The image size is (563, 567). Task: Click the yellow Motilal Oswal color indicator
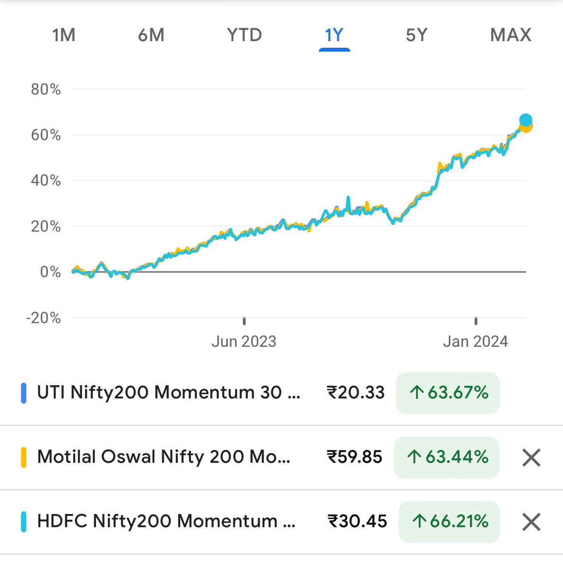click(x=24, y=457)
